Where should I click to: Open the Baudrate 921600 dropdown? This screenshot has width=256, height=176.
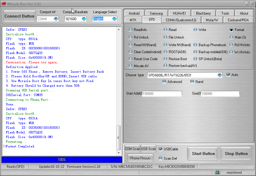pos(84,19)
